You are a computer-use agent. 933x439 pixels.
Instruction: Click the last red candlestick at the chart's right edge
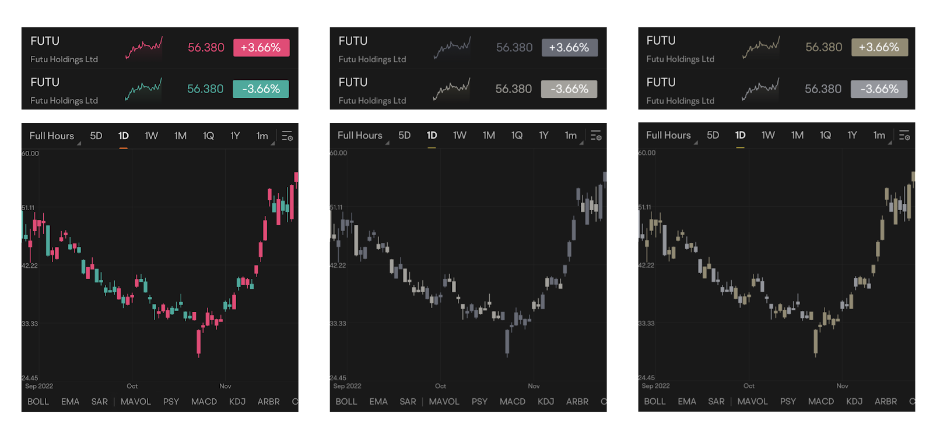pyautogui.click(x=296, y=178)
